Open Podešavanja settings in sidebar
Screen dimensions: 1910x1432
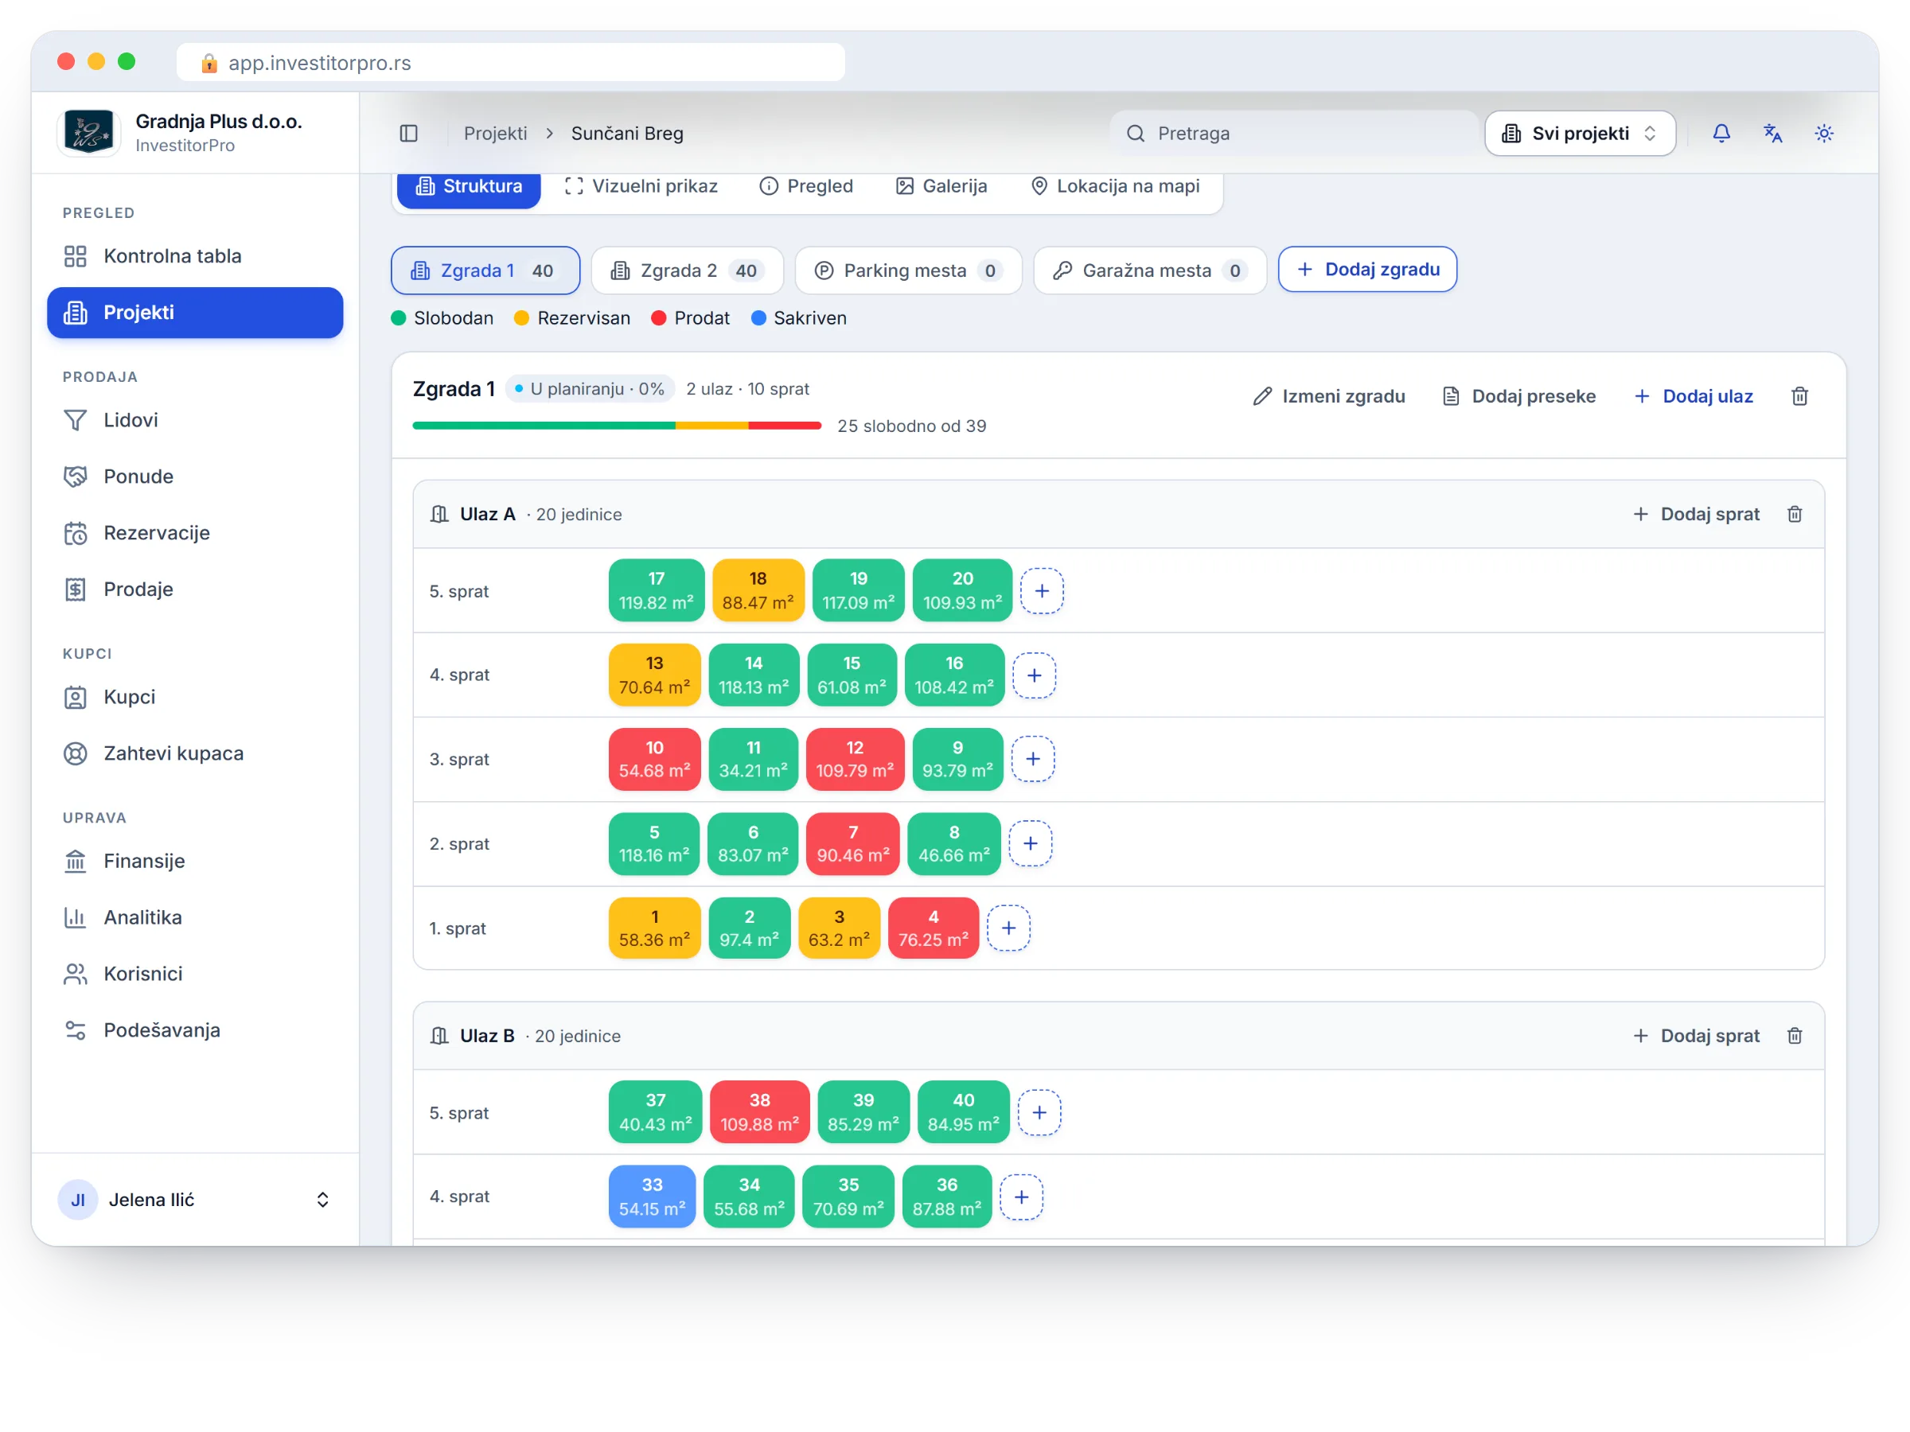(195, 1030)
